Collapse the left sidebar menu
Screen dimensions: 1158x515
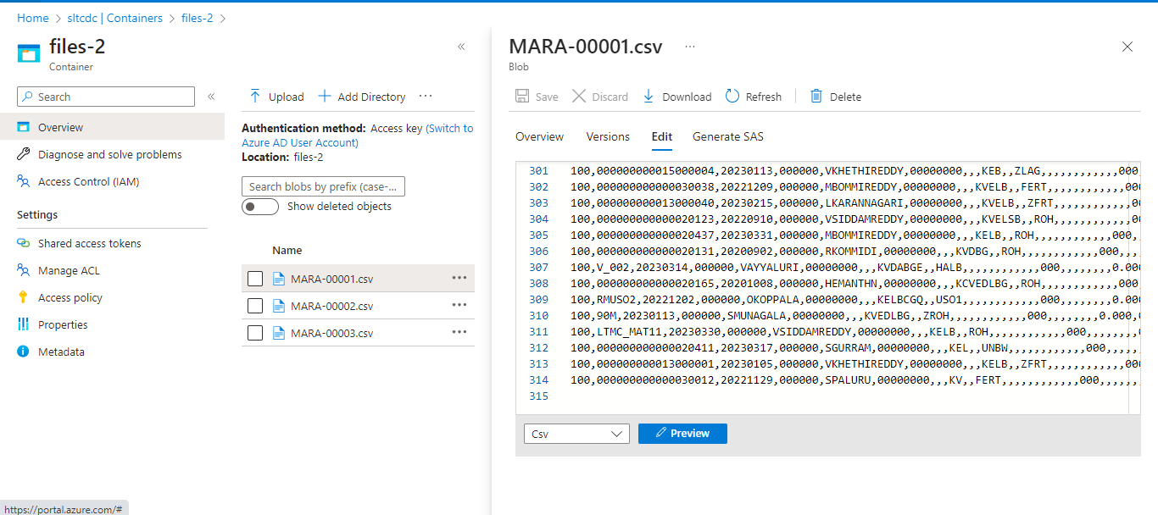pyautogui.click(x=211, y=97)
